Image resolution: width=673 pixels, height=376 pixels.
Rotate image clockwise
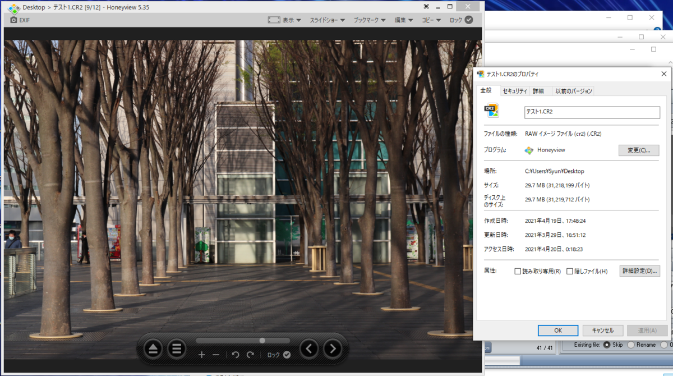(250, 355)
